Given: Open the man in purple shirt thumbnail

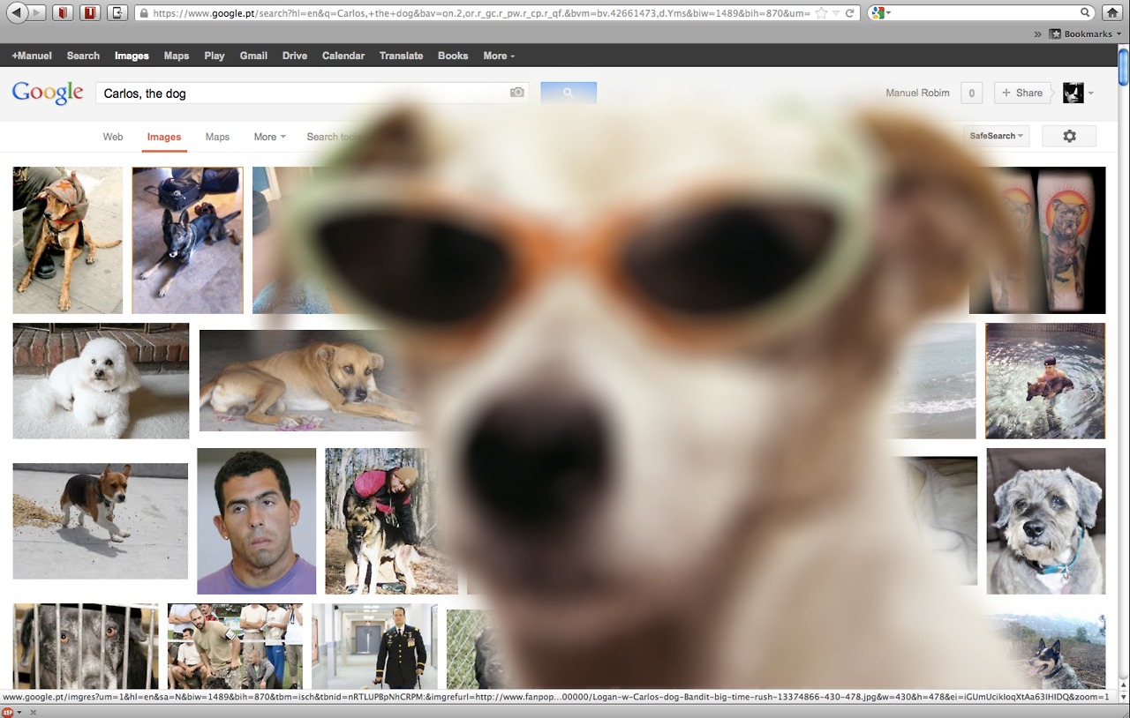Looking at the screenshot, I should pyautogui.click(x=257, y=521).
